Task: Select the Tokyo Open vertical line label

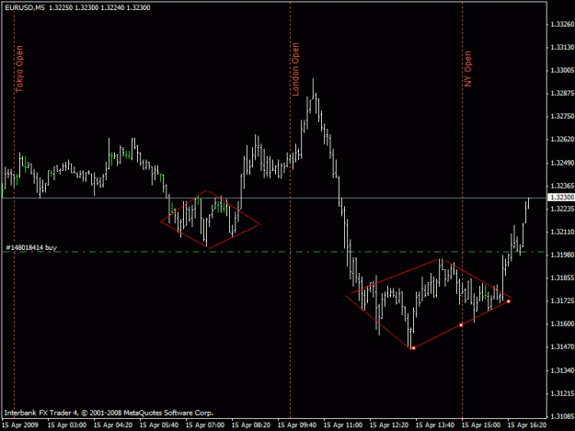Action: coord(19,69)
